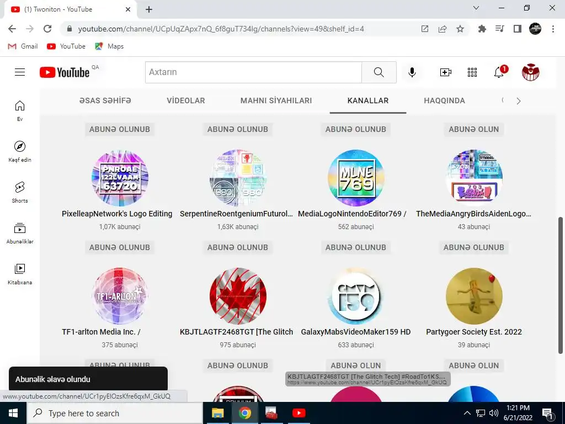Show more channel tabs with right chevron
This screenshot has width=565, height=424.
coord(519,101)
